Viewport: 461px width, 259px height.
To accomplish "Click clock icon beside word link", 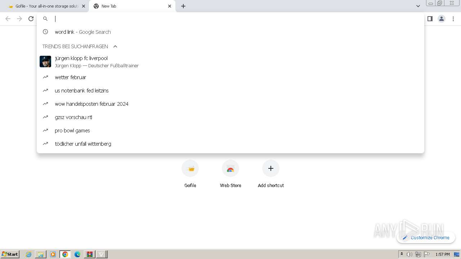I will 45,32.
